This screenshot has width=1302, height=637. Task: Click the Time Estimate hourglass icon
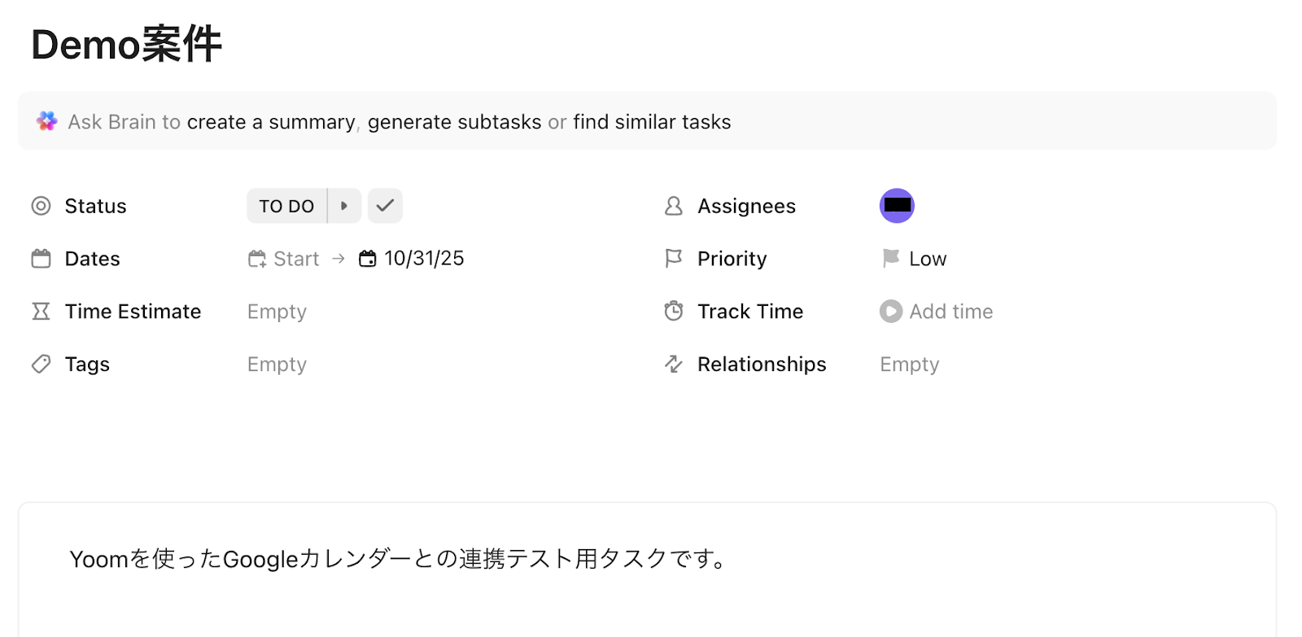41,312
